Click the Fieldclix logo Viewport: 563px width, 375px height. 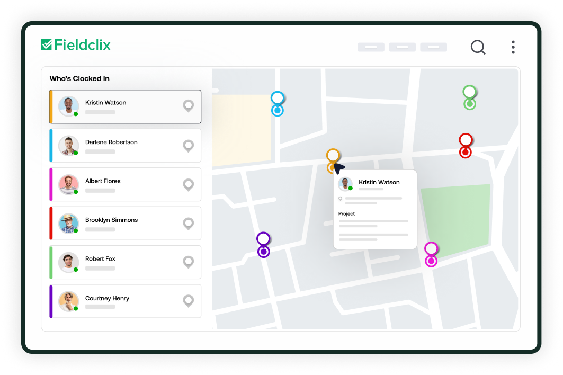pos(76,45)
